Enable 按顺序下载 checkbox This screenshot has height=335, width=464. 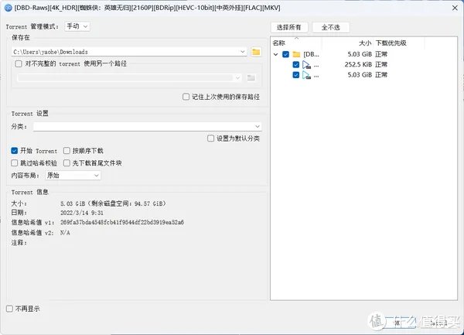67,151
